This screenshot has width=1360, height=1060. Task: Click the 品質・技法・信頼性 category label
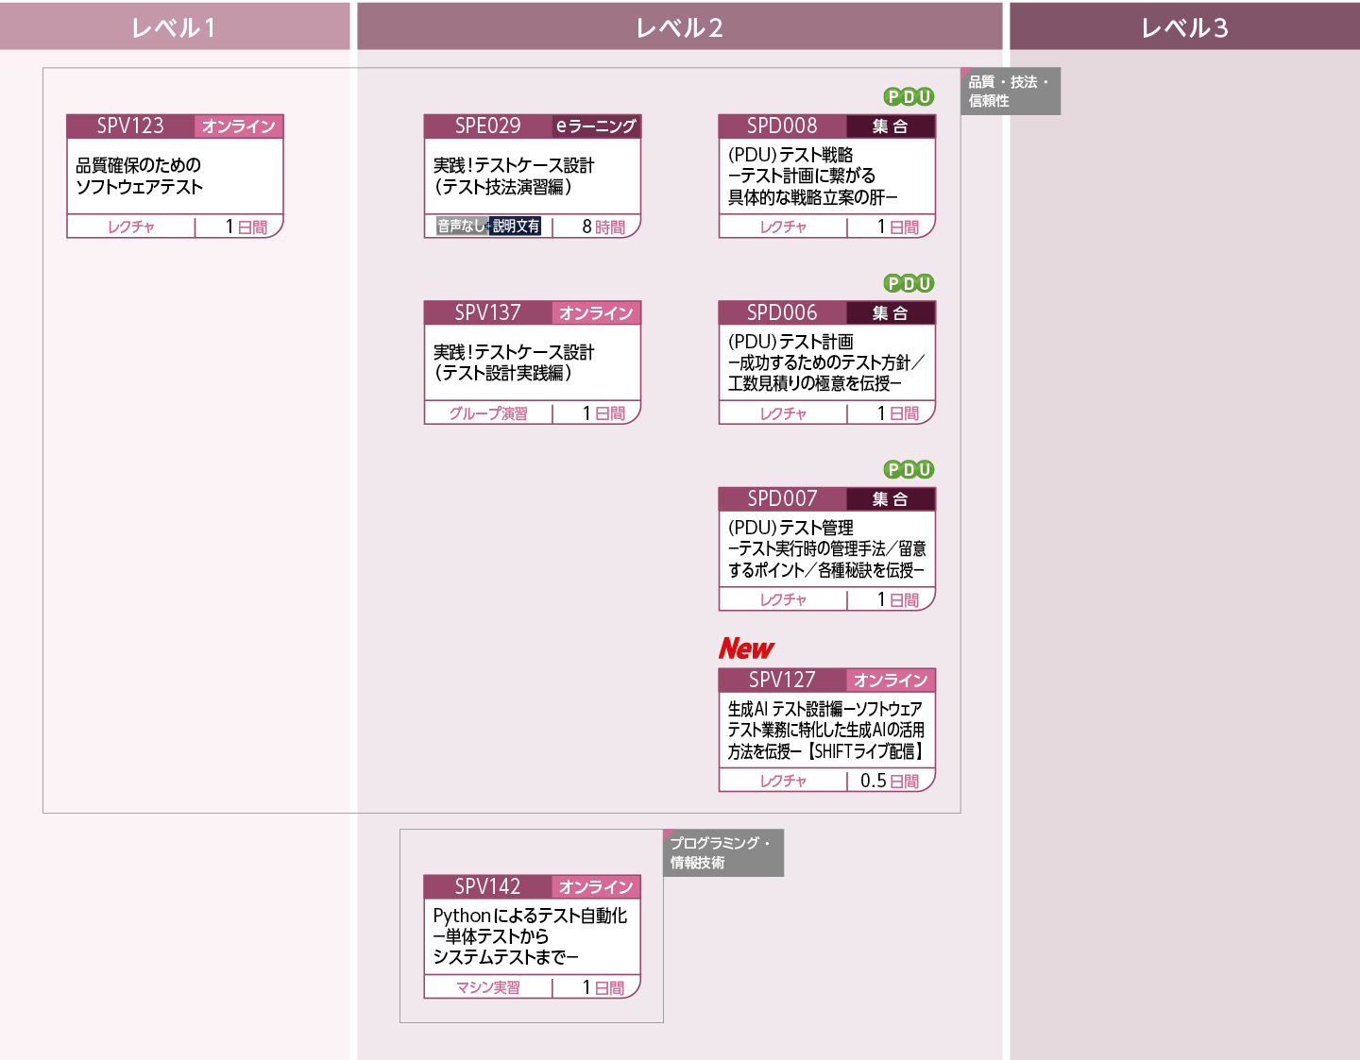click(x=1010, y=92)
